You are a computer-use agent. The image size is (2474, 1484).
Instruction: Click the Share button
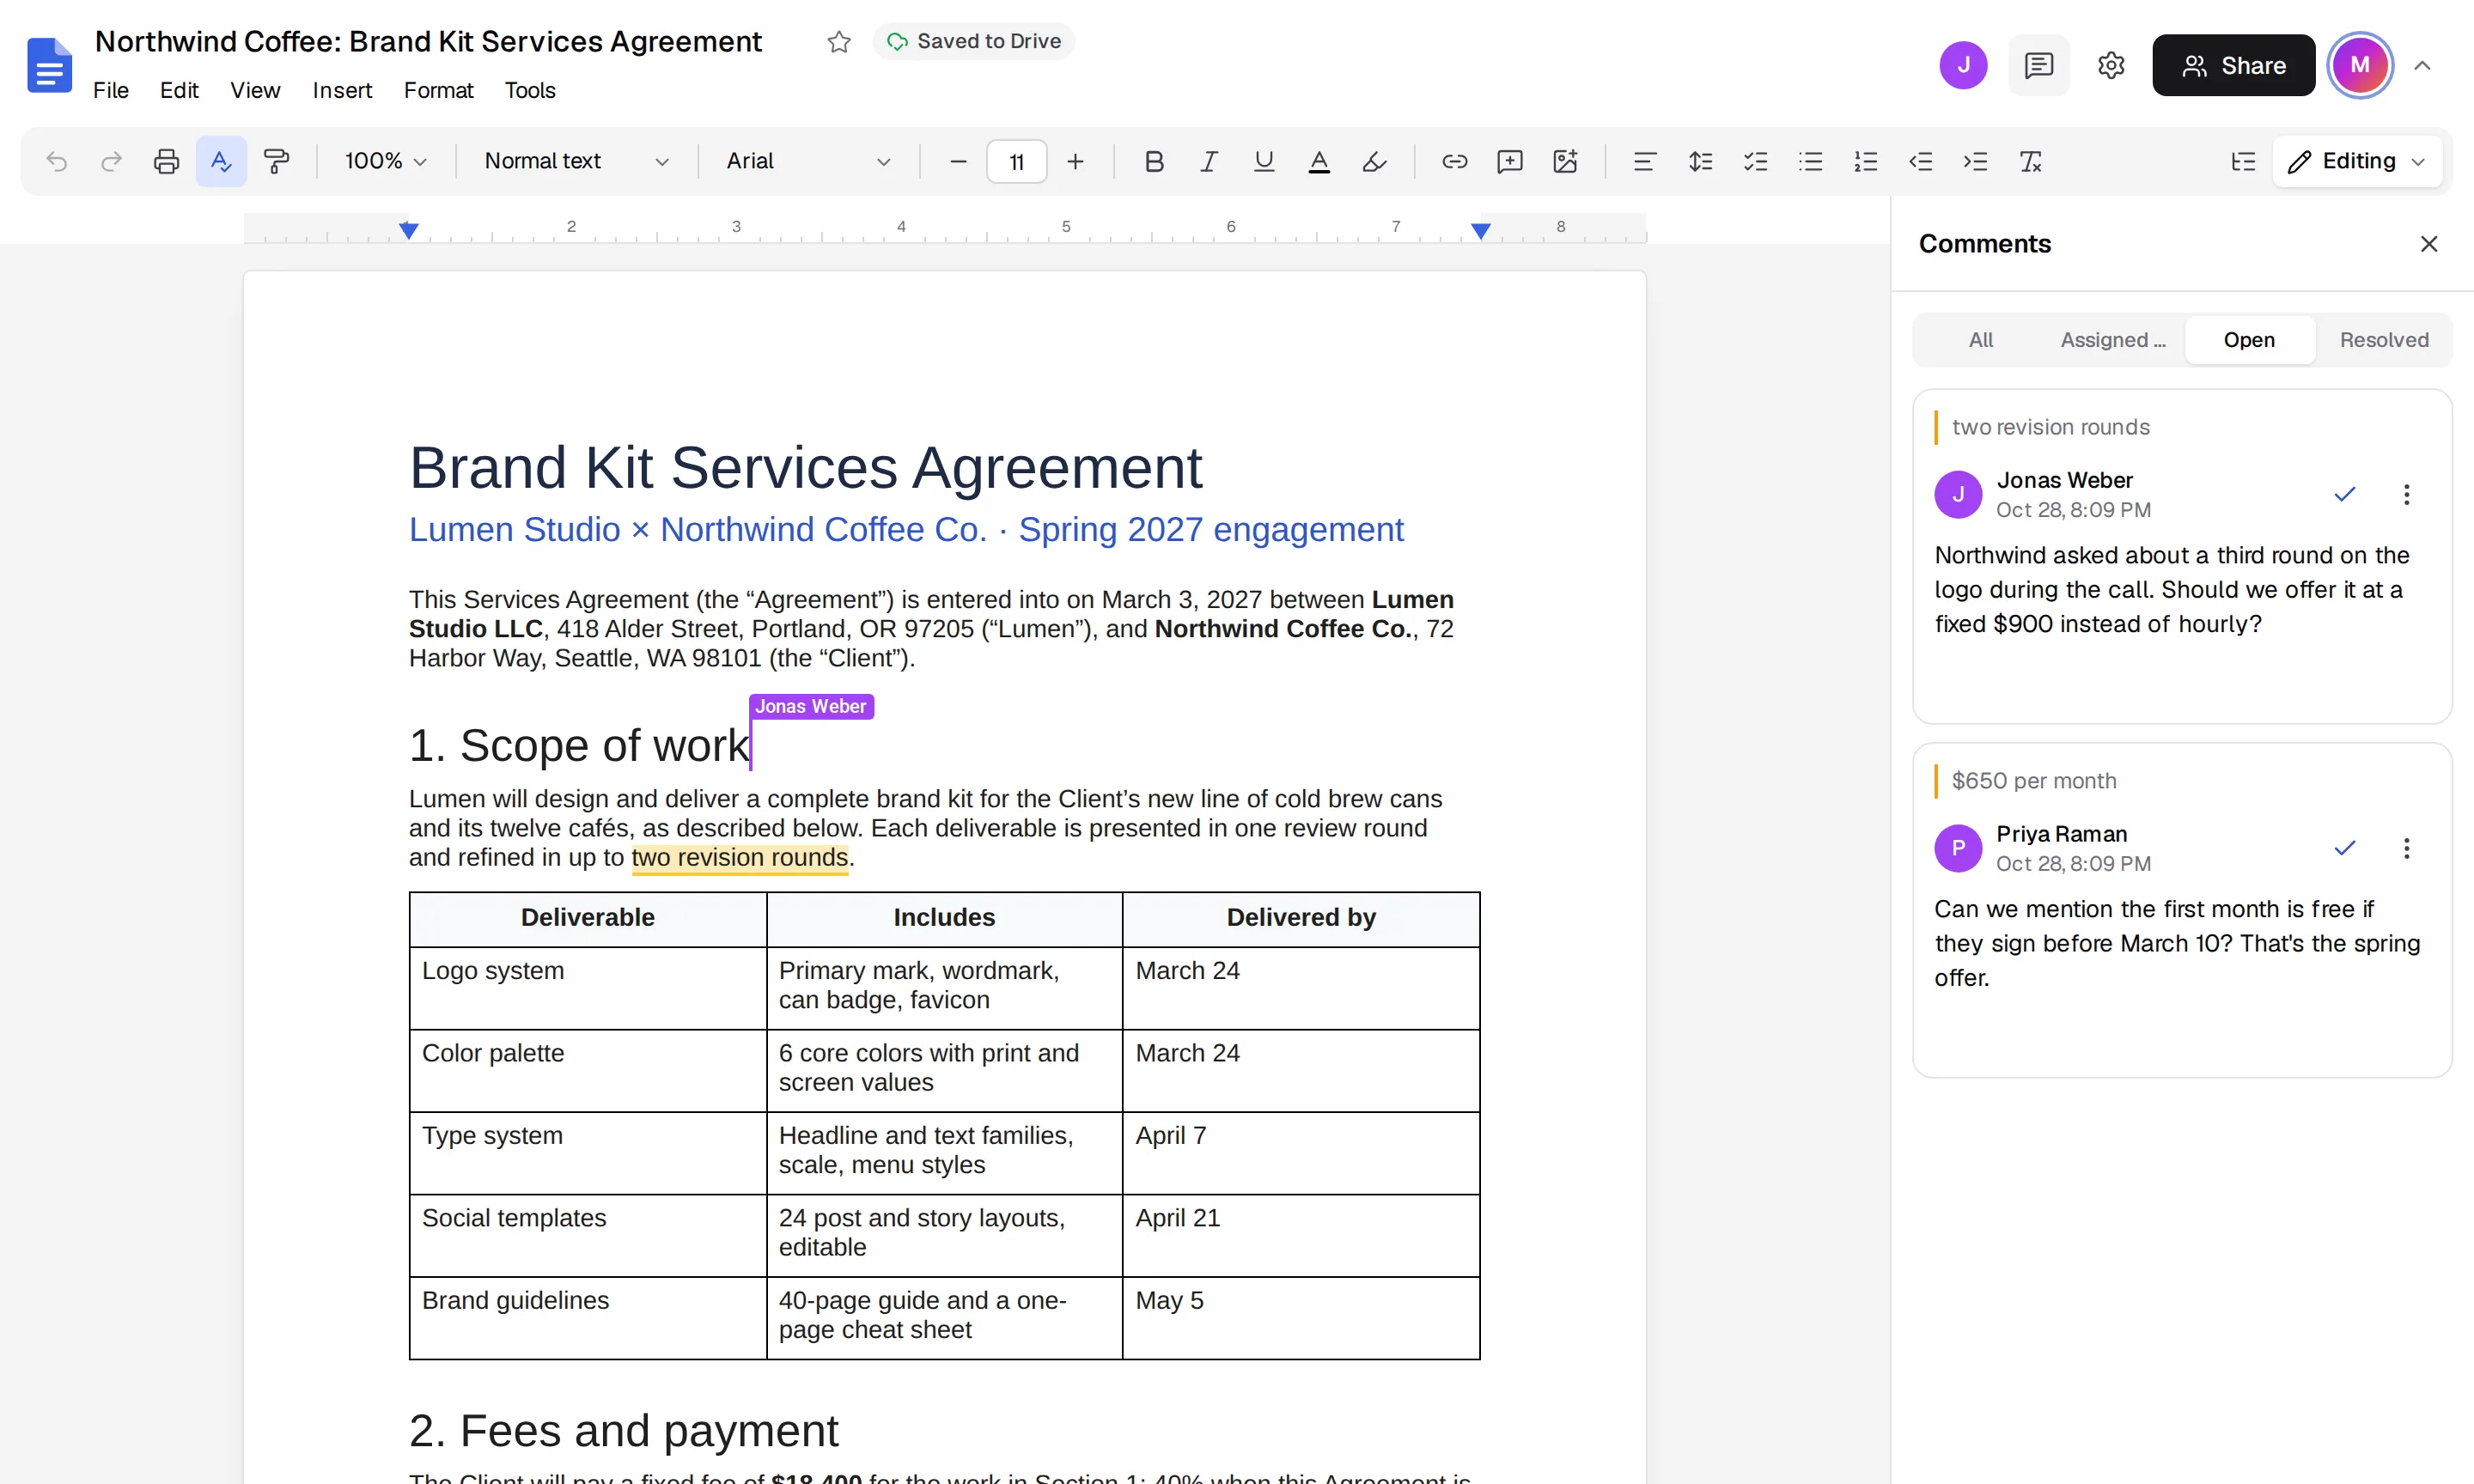tap(2233, 66)
